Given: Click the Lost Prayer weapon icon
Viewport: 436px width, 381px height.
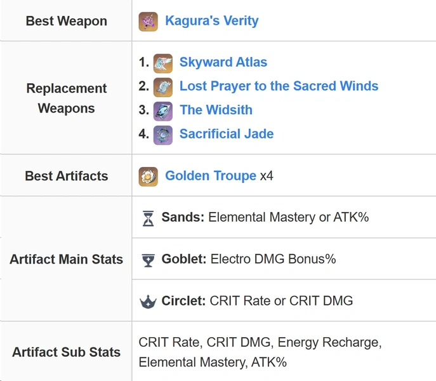Looking at the screenshot, I should (x=163, y=88).
